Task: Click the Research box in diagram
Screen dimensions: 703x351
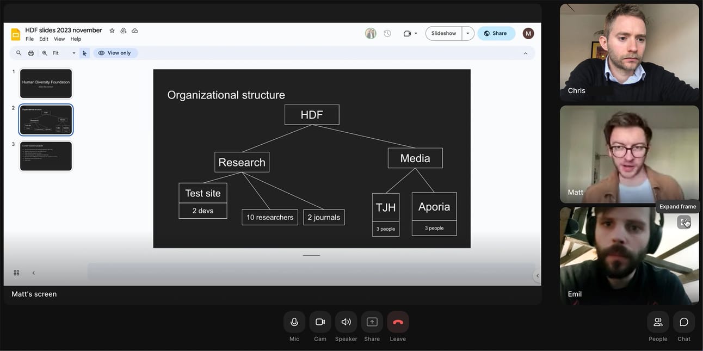Action: 242,162
